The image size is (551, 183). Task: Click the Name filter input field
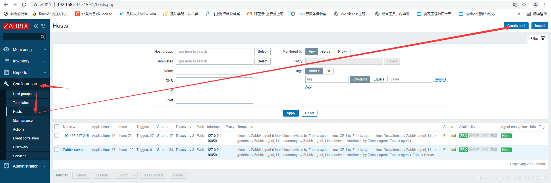pos(214,71)
